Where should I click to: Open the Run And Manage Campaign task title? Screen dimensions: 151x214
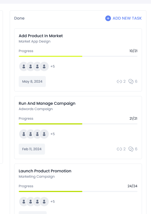coord(47,103)
